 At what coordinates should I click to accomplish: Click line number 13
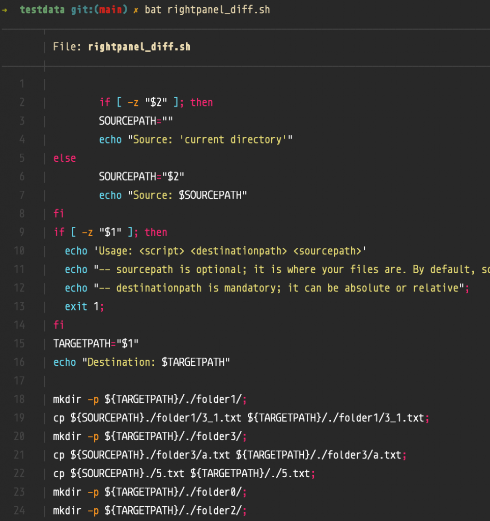pos(19,306)
